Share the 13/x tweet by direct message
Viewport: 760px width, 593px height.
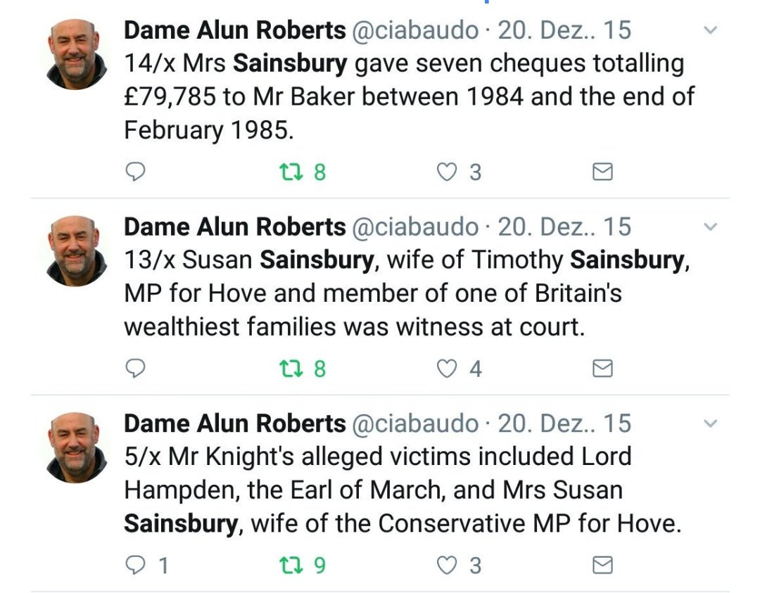pos(602,368)
